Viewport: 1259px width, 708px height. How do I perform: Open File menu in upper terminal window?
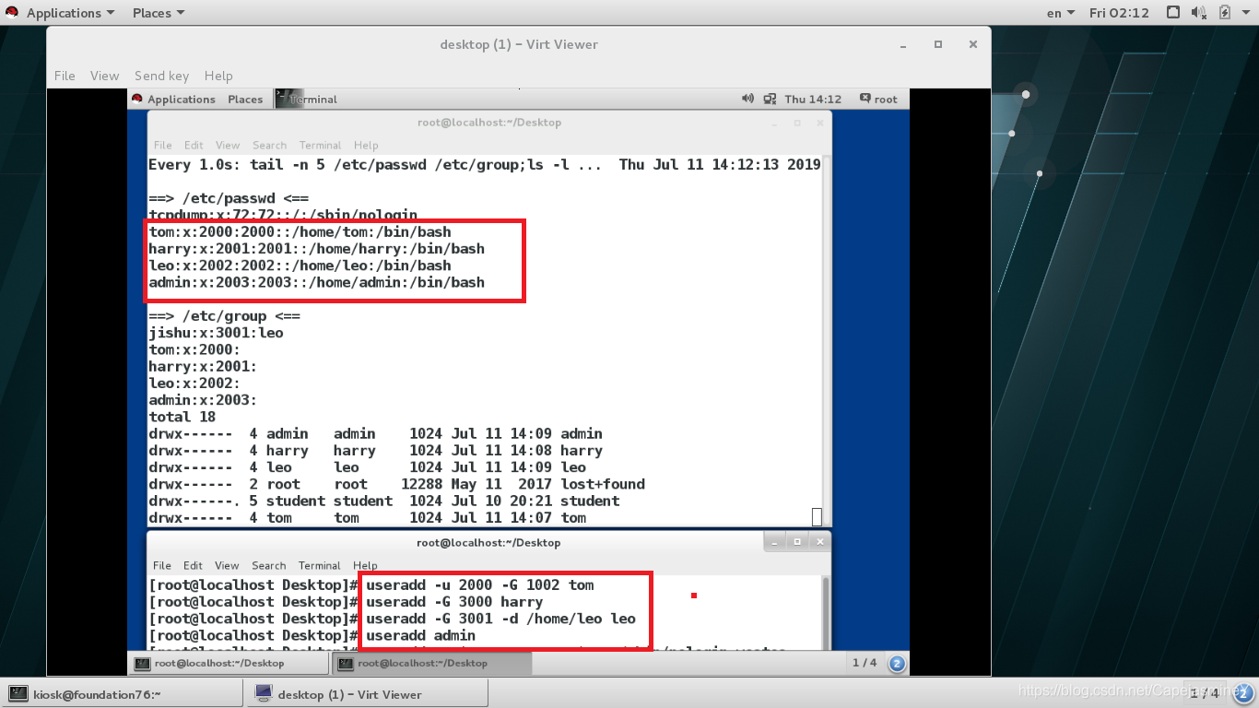[x=162, y=145]
